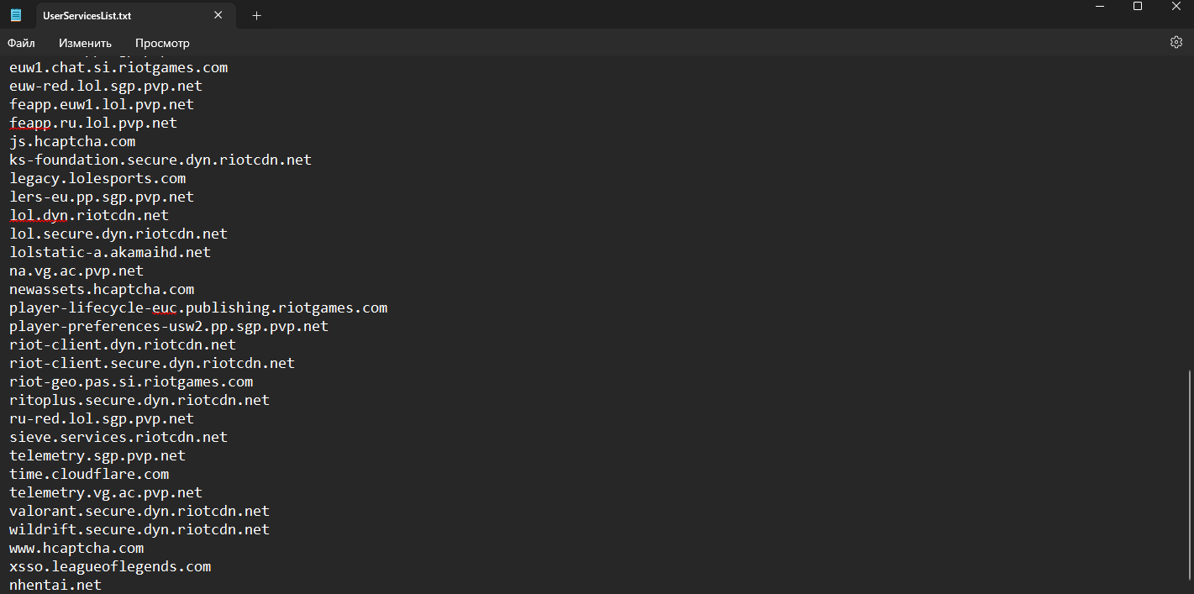Click line feapp.euw1.lol.pvp.net
The width and height of the screenshot is (1194, 594).
(102, 104)
